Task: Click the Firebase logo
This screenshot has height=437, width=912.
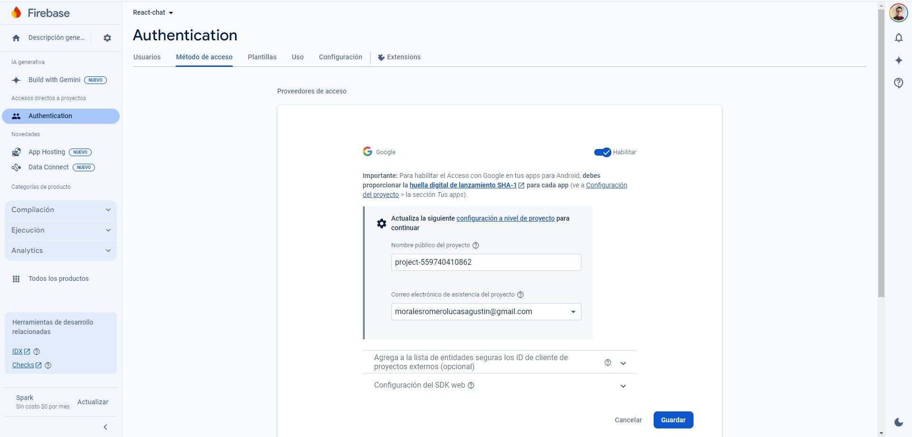Action: (40, 13)
